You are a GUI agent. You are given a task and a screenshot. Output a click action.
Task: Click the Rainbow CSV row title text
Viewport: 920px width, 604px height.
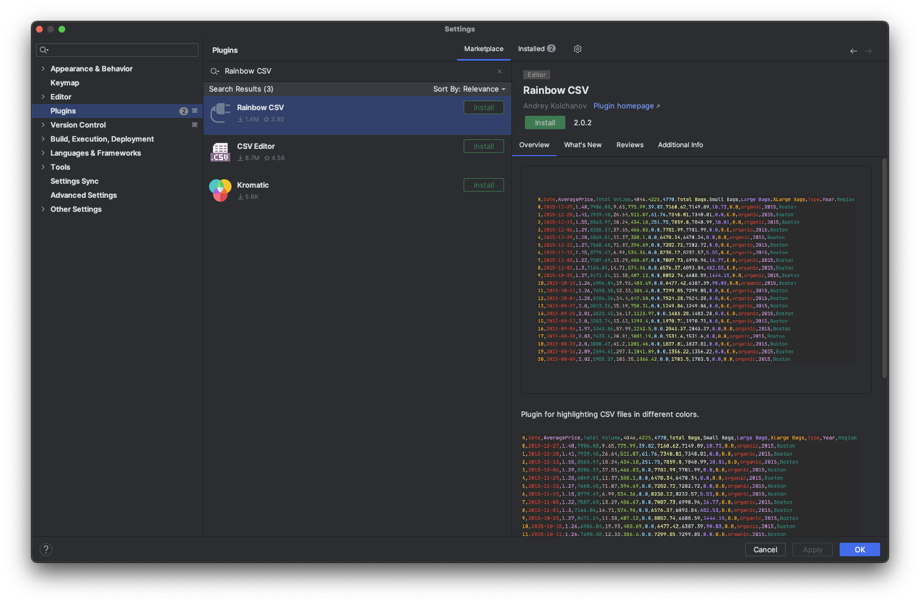tap(260, 107)
